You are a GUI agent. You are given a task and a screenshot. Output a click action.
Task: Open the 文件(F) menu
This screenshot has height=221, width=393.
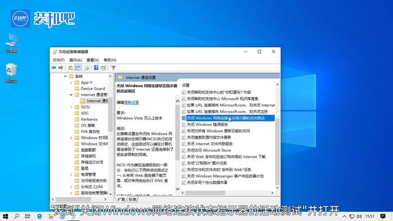59,60
